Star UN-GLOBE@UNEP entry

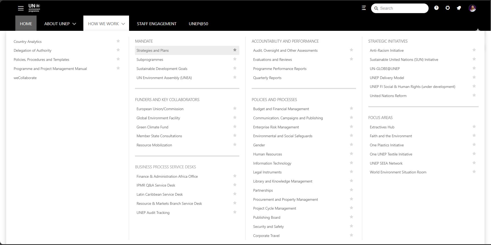(474, 68)
